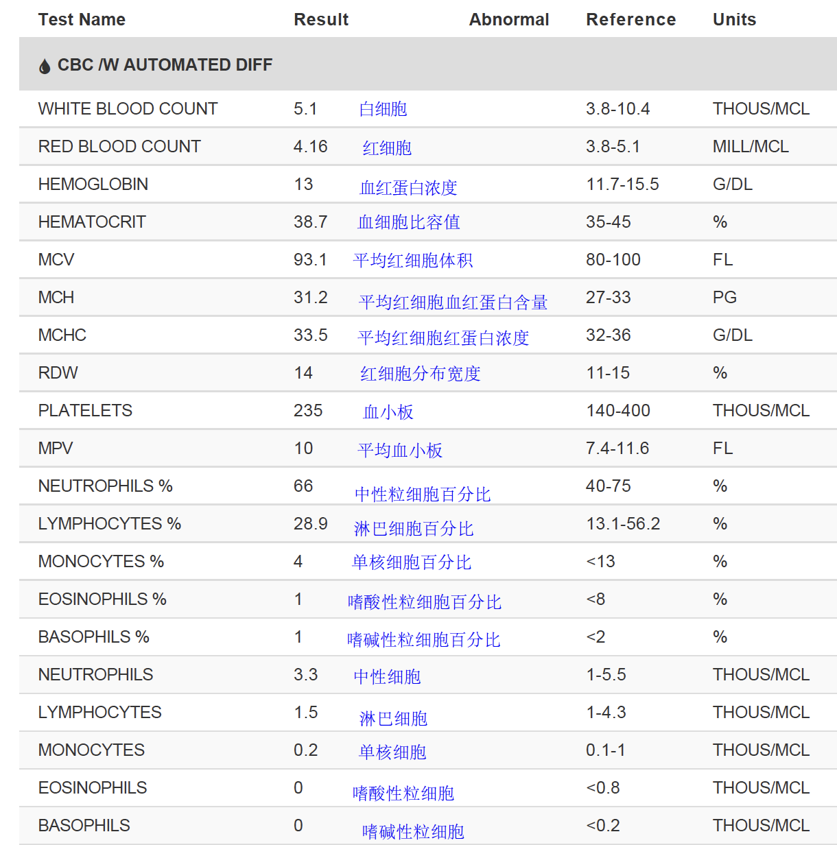Screen dimensions: 837x845
Task: Select the HEMOGLOBIN row label
Action: [x=93, y=185]
